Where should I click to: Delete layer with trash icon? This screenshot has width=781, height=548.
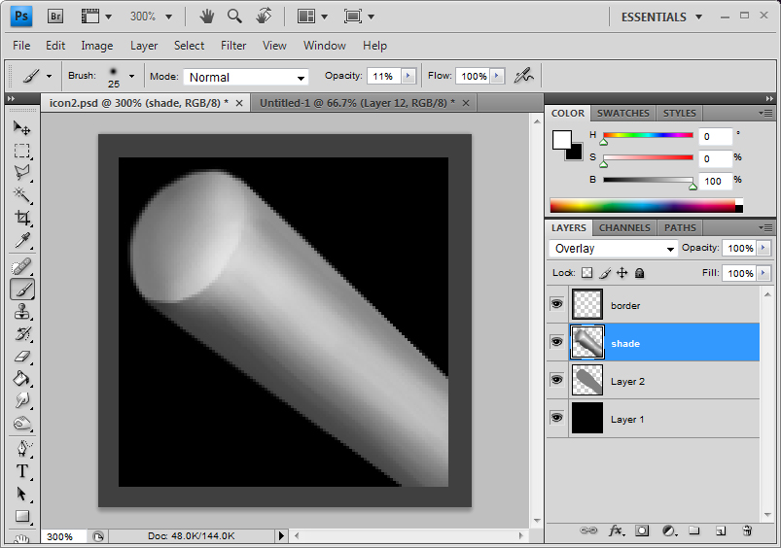(747, 531)
